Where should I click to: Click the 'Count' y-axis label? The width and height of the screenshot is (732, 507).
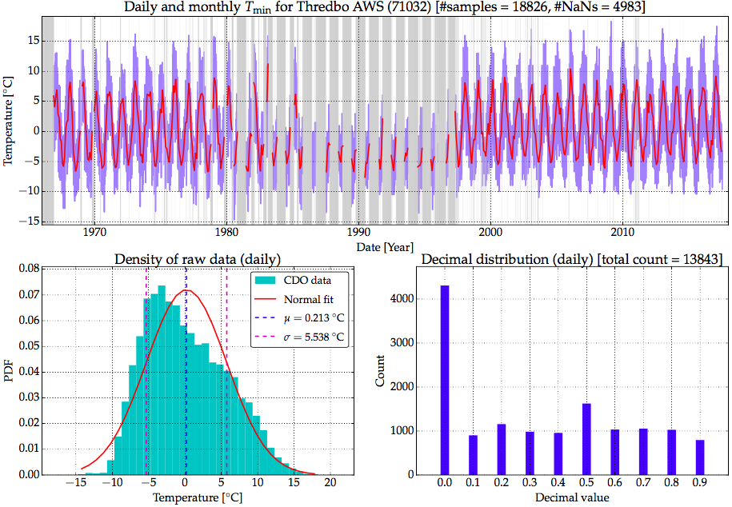point(382,373)
